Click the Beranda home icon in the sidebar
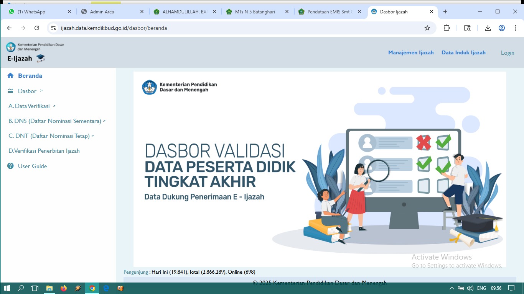 pos(10,75)
